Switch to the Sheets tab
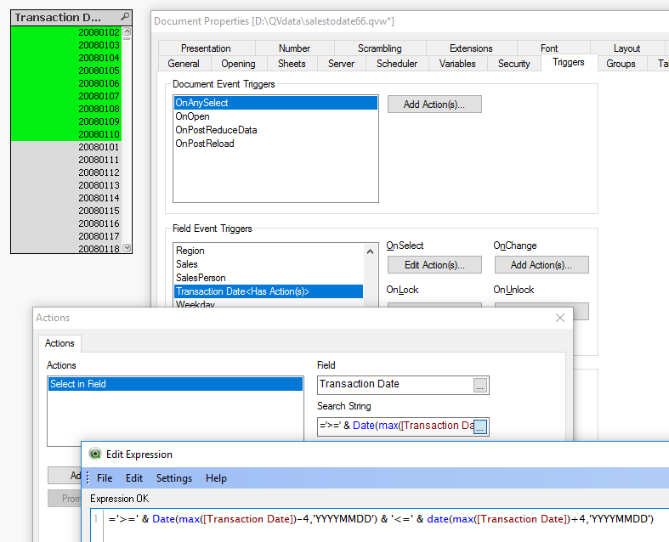This screenshot has width=669, height=542. [x=292, y=64]
